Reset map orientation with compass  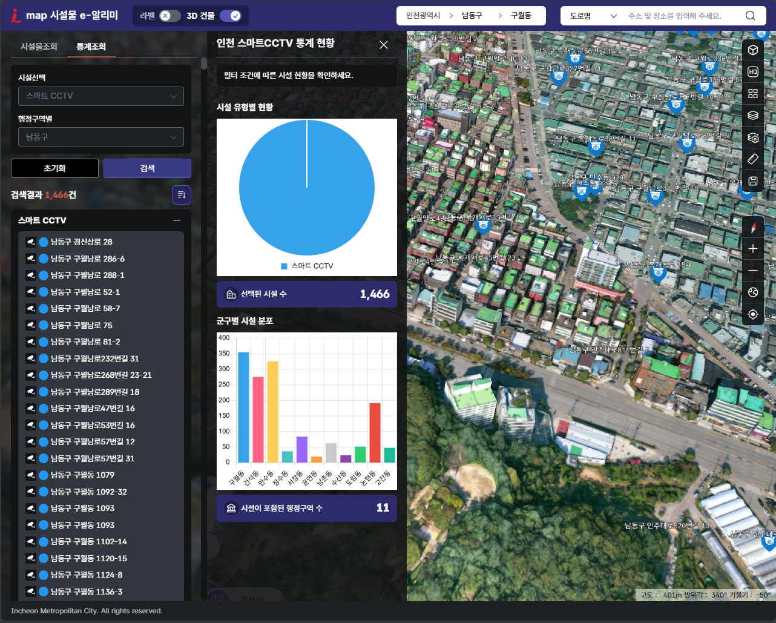coord(753,228)
